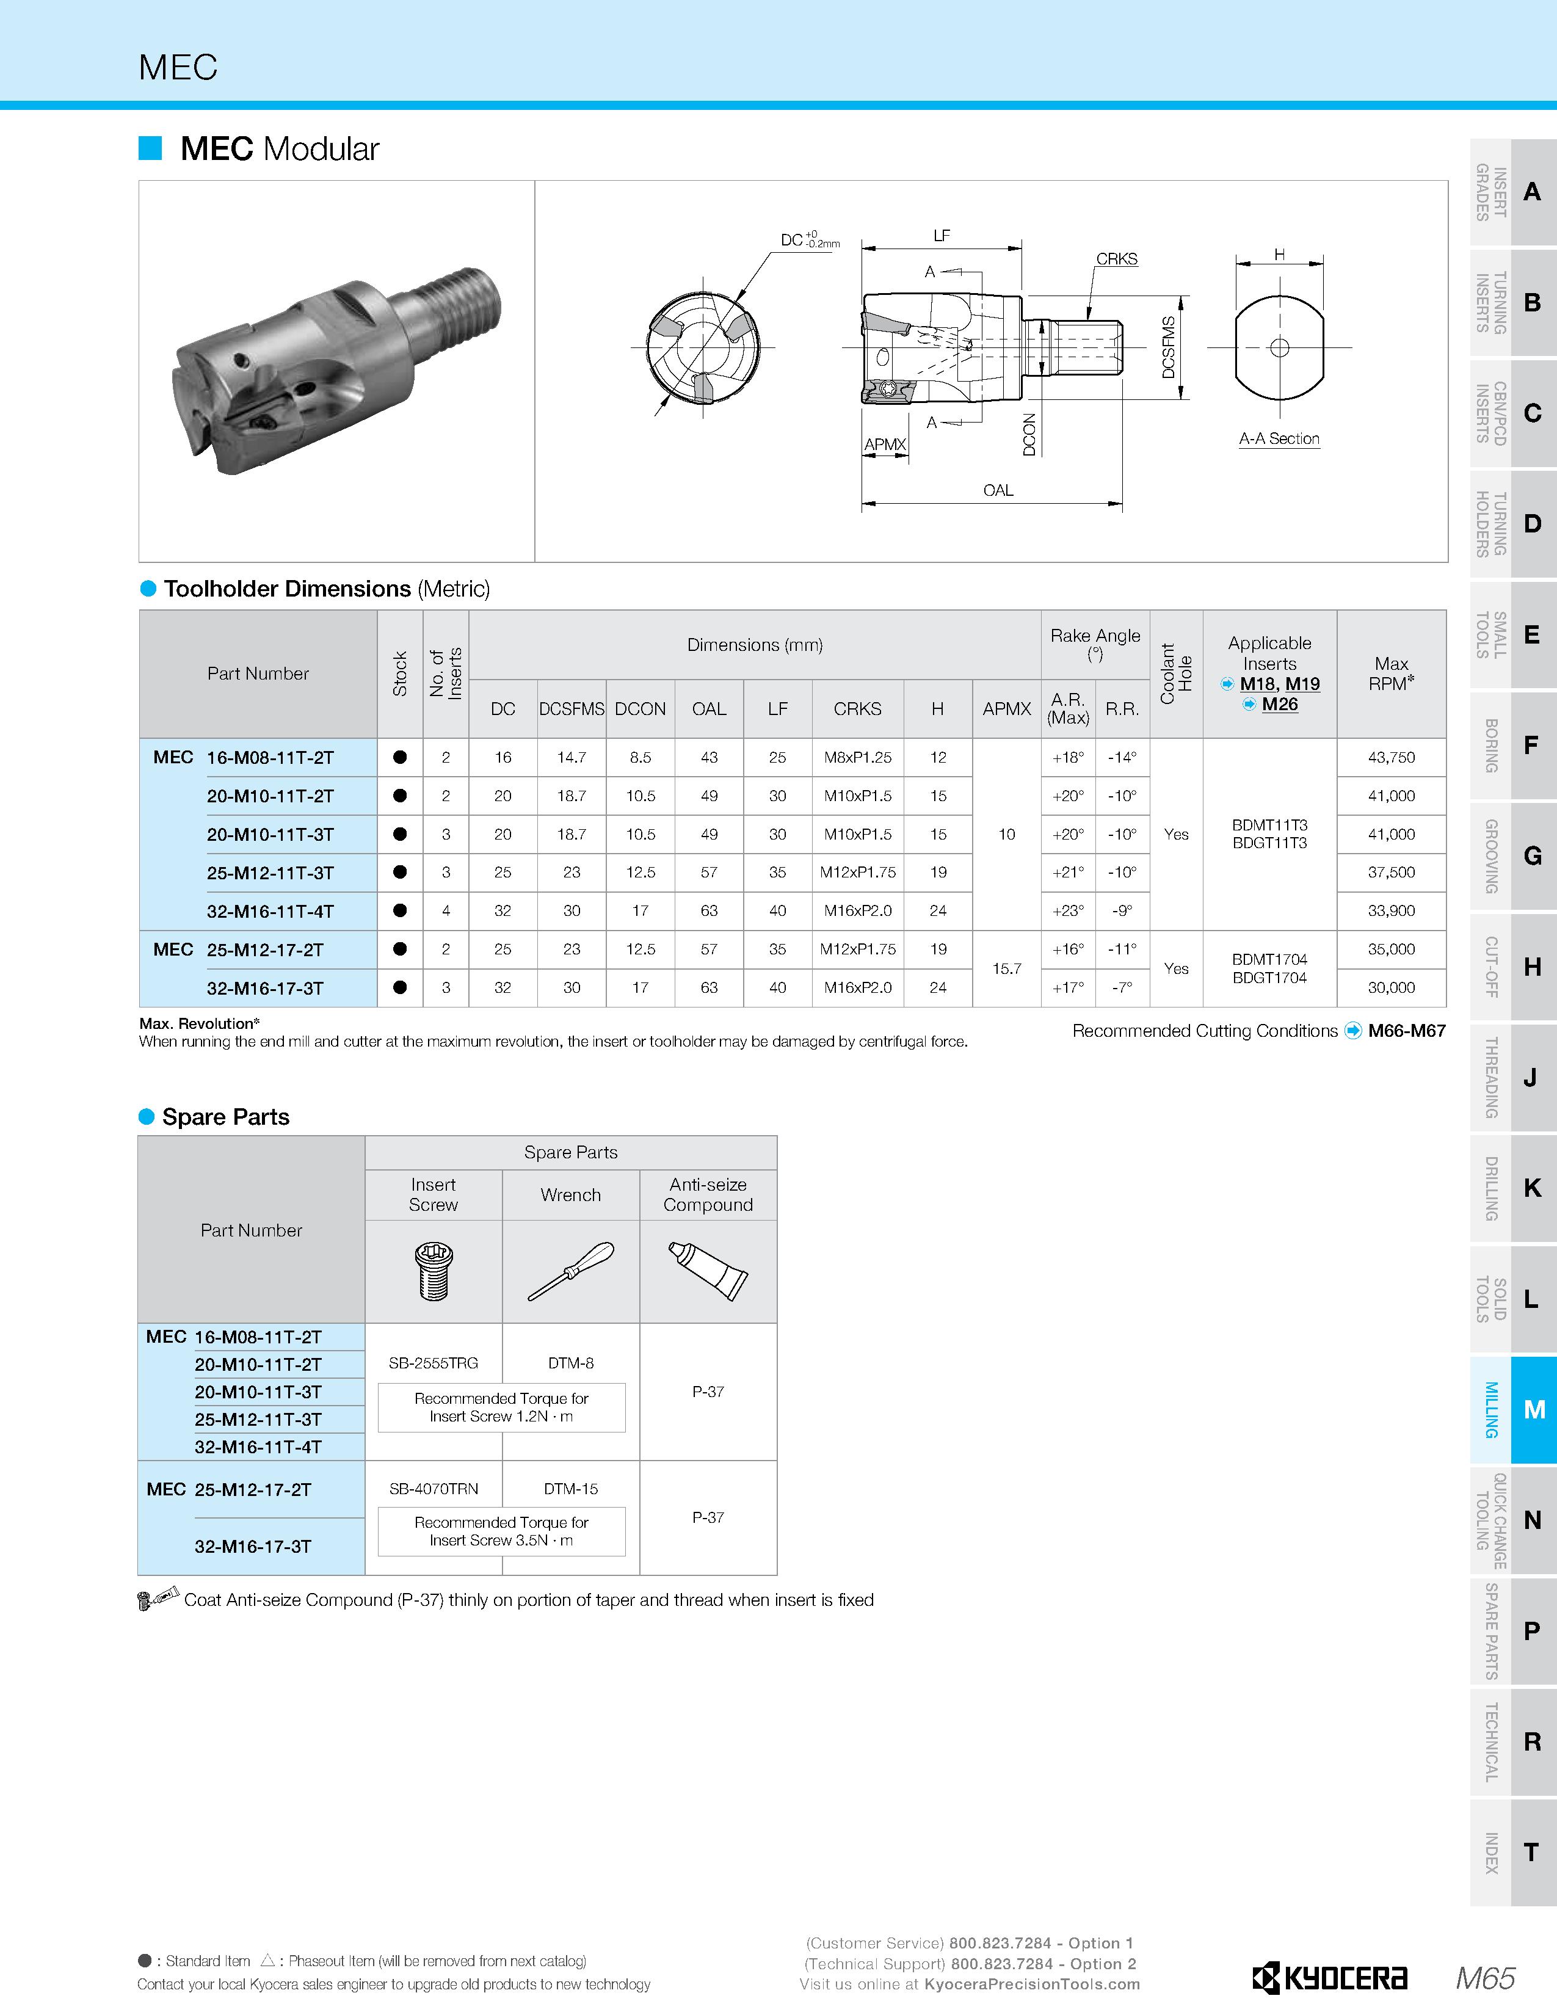Select the 43,750 Max RPM value
The image size is (1557, 2015).
pyautogui.click(x=1391, y=758)
